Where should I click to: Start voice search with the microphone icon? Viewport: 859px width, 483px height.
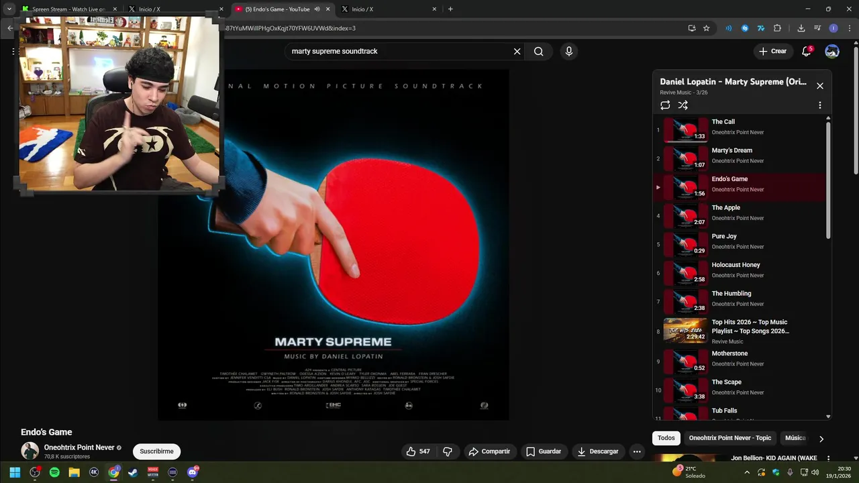569,51
